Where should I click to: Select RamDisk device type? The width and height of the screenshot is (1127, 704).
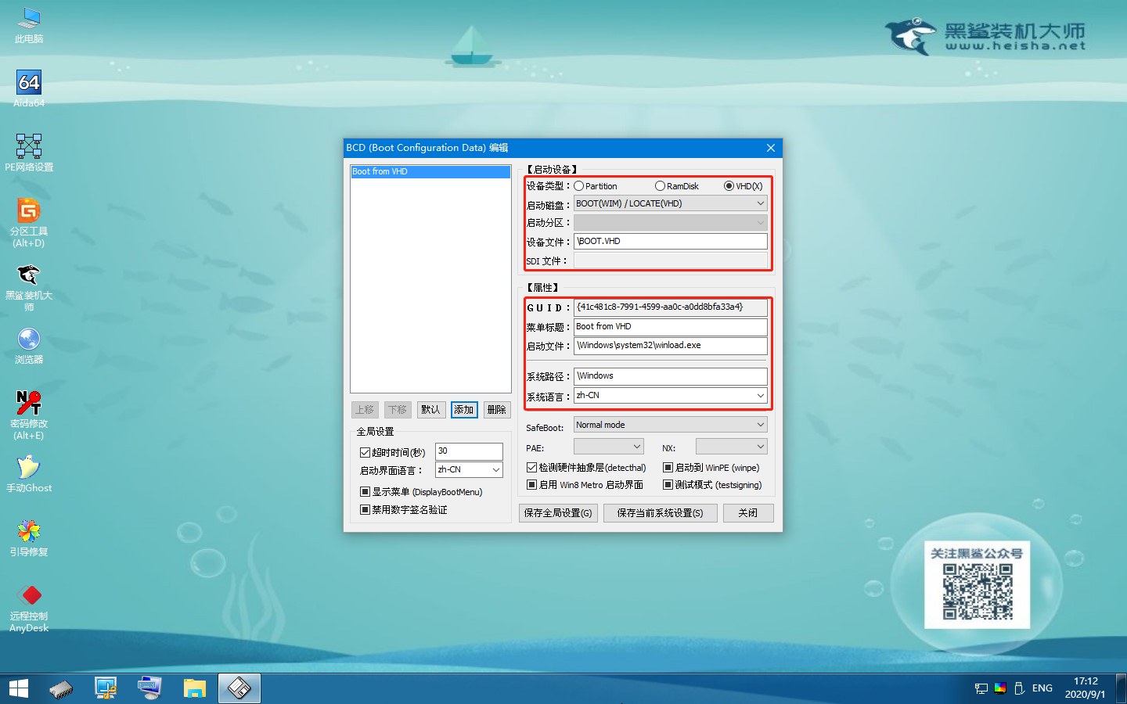(677, 186)
